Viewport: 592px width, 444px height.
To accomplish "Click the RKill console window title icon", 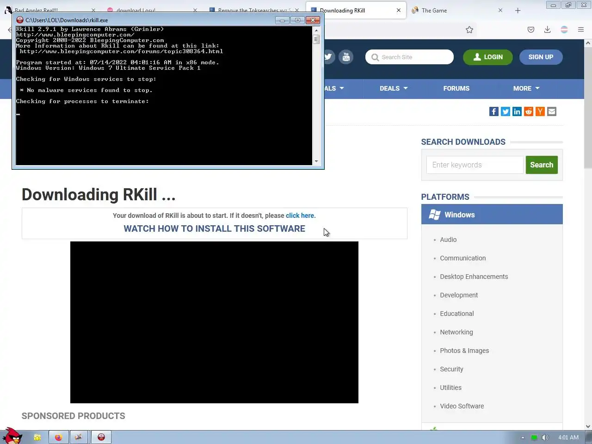I will (x=20, y=20).
